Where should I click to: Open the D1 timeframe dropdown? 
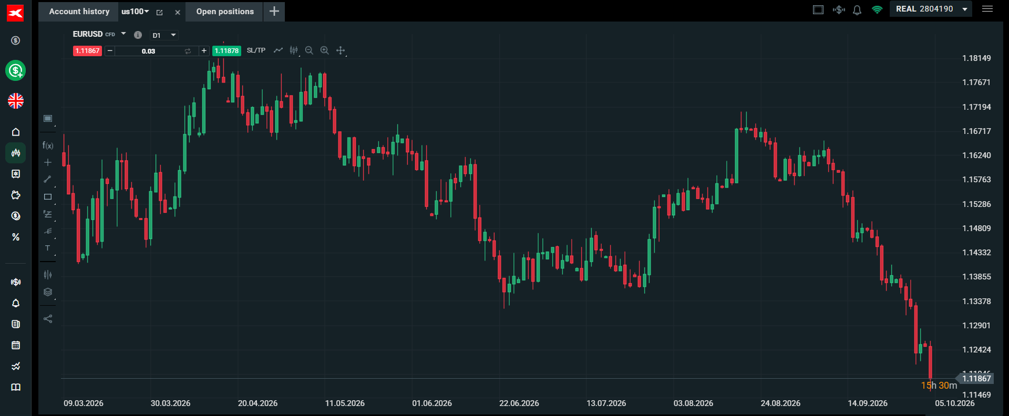[165, 35]
